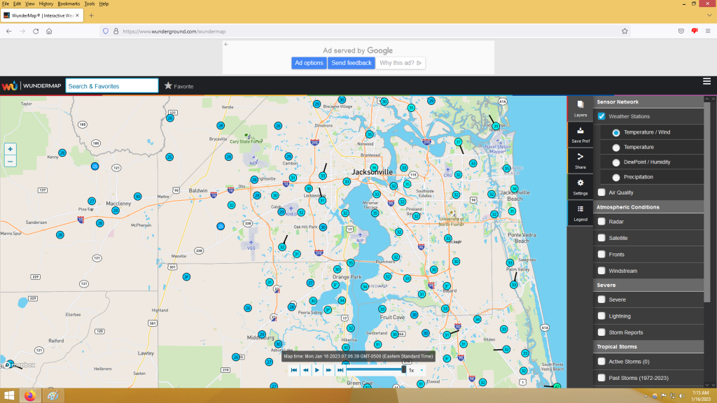Screen dimensions: 717x403
Task: Show the map Legend
Action: click(x=580, y=213)
